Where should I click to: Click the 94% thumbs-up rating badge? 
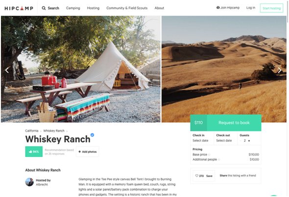pyautogui.click(x=34, y=151)
